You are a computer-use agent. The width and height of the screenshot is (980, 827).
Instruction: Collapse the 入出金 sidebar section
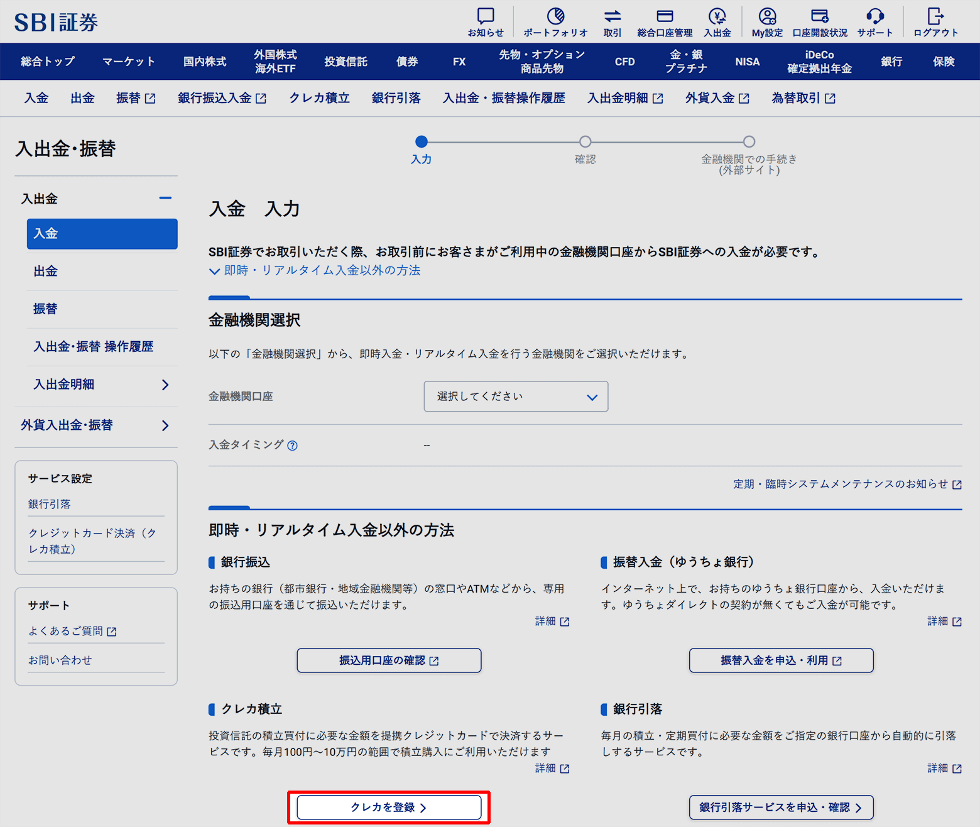pos(165,198)
